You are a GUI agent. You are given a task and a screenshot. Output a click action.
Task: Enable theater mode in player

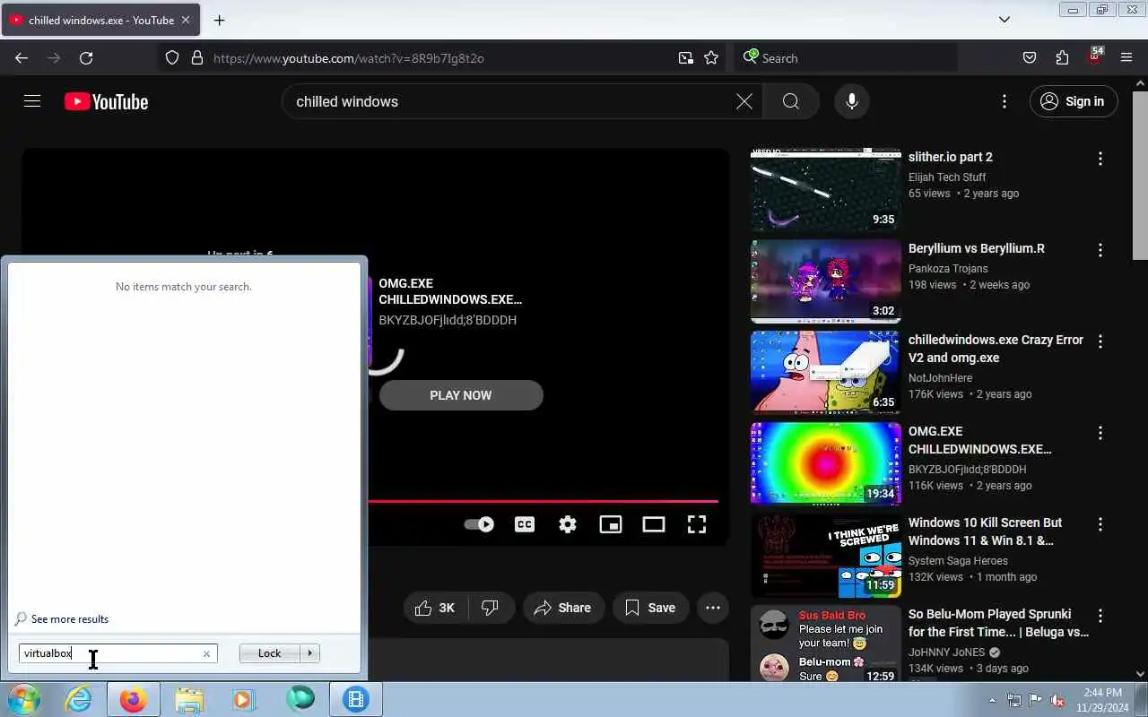pyautogui.click(x=654, y=524)
